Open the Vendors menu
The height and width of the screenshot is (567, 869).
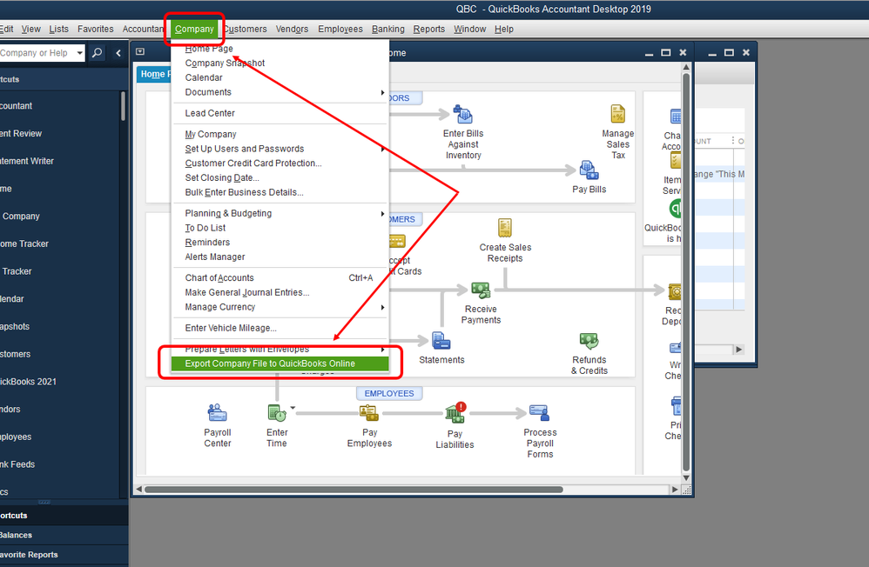point(292,29)
